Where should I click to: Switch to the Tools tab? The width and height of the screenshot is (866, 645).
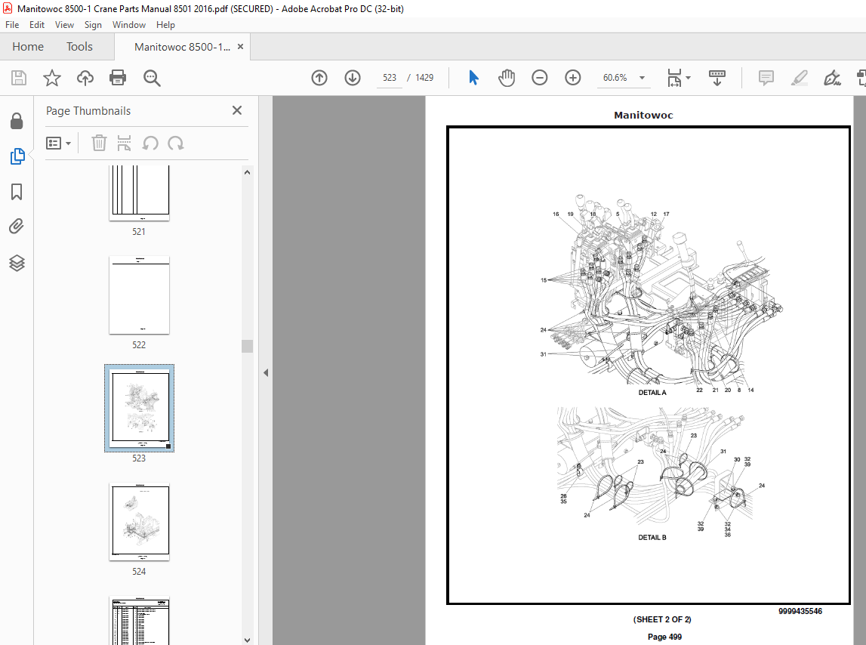pyautogui.click(x=79, y=46)
